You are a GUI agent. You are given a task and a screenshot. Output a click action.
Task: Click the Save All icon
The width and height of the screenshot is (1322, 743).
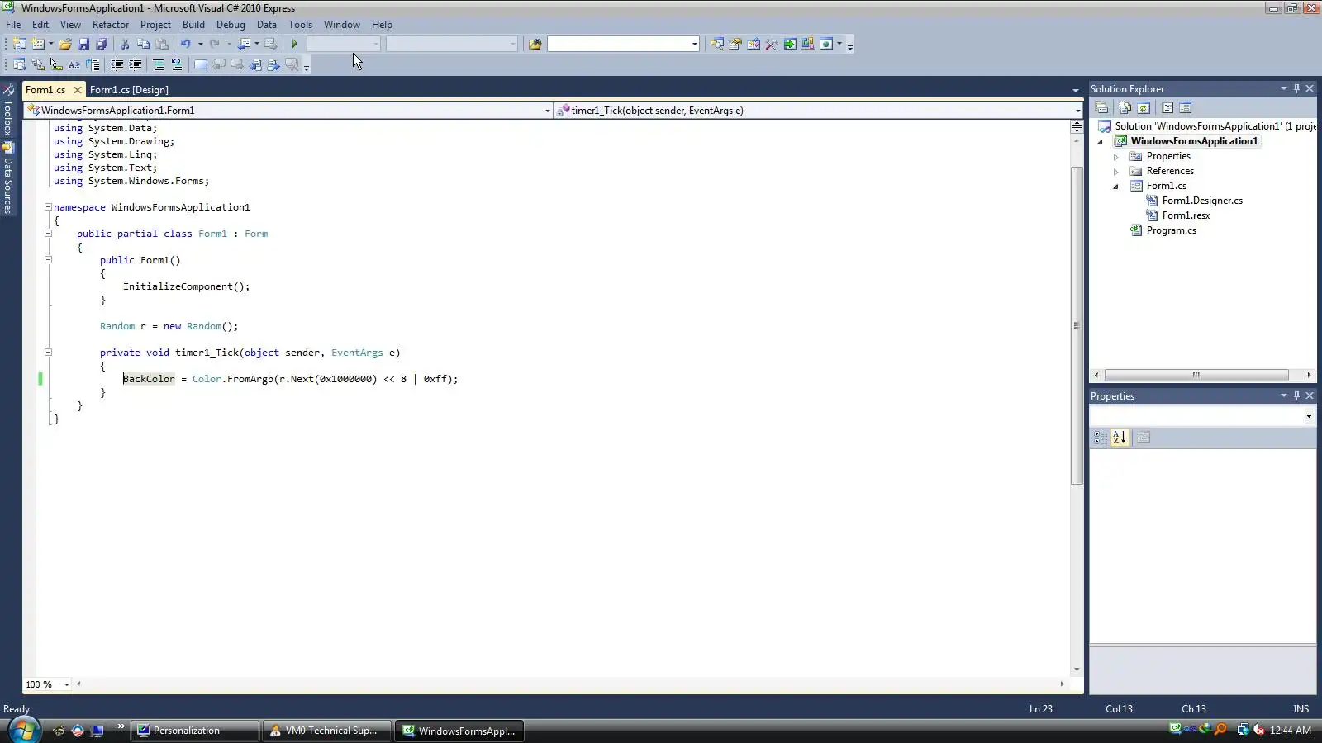coord(102,44)
